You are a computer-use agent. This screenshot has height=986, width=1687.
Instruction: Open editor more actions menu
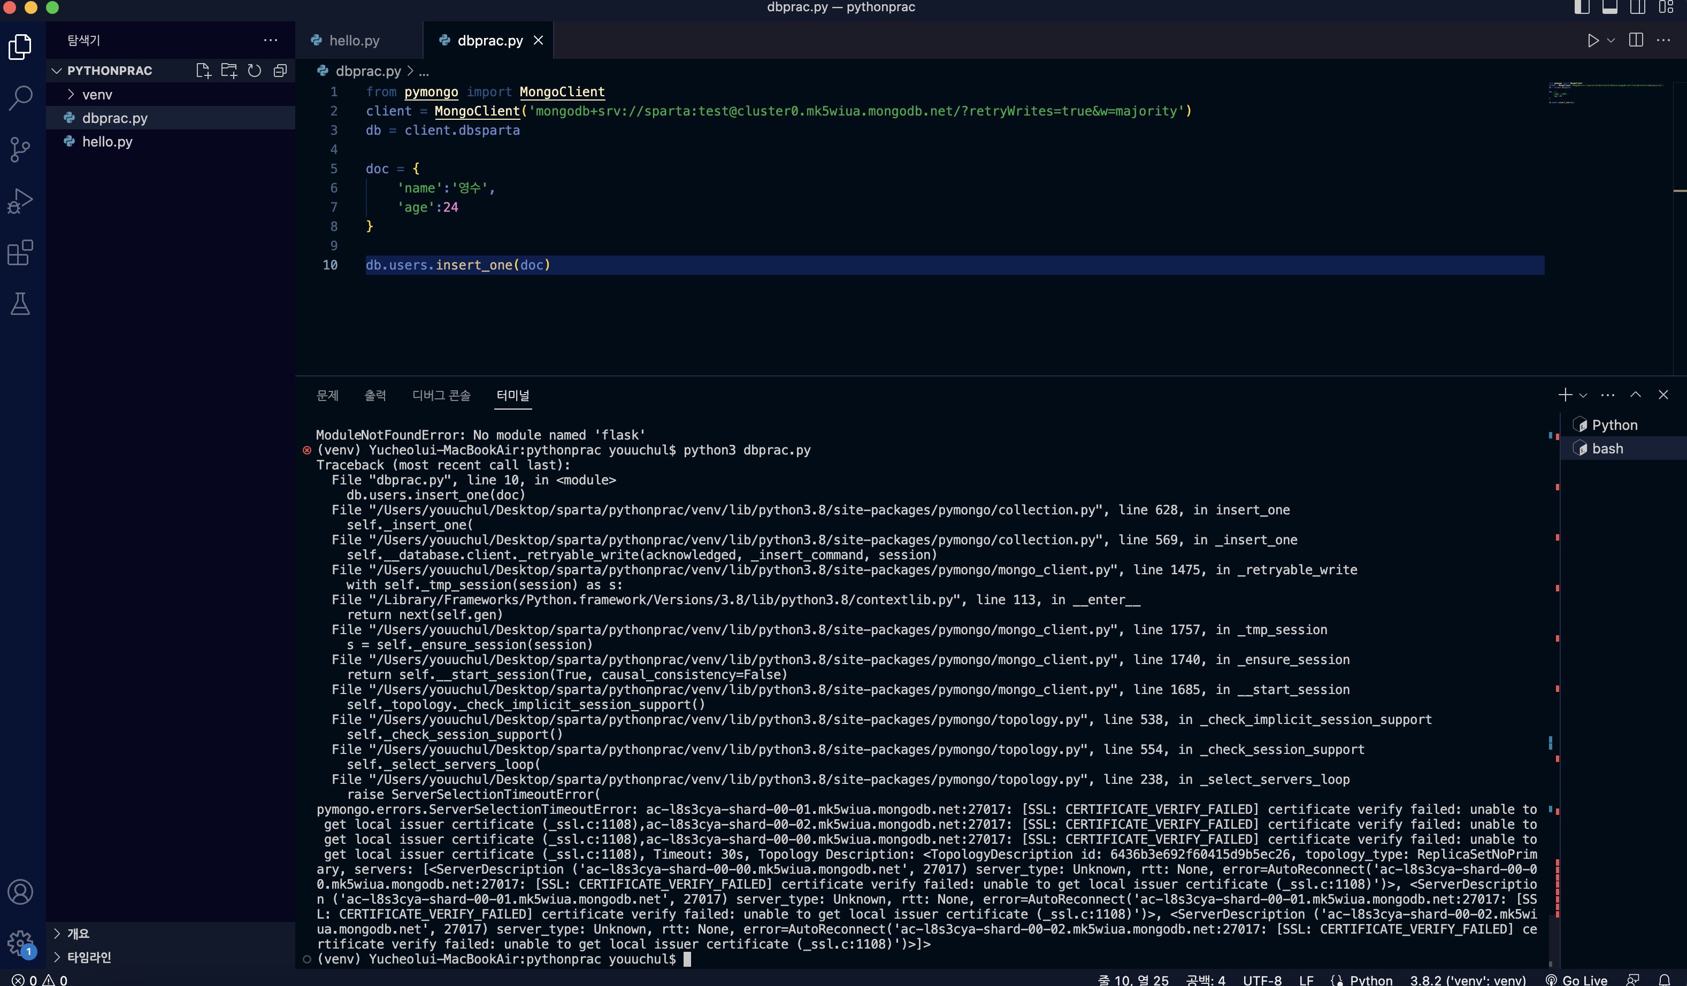(x=1663, y=40)
